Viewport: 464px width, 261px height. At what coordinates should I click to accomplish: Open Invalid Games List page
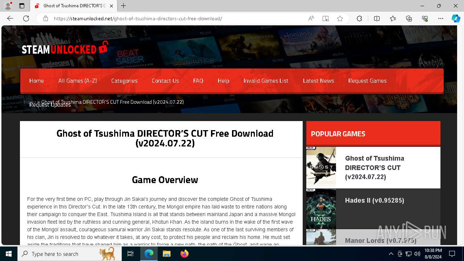[x=266, y=80]
